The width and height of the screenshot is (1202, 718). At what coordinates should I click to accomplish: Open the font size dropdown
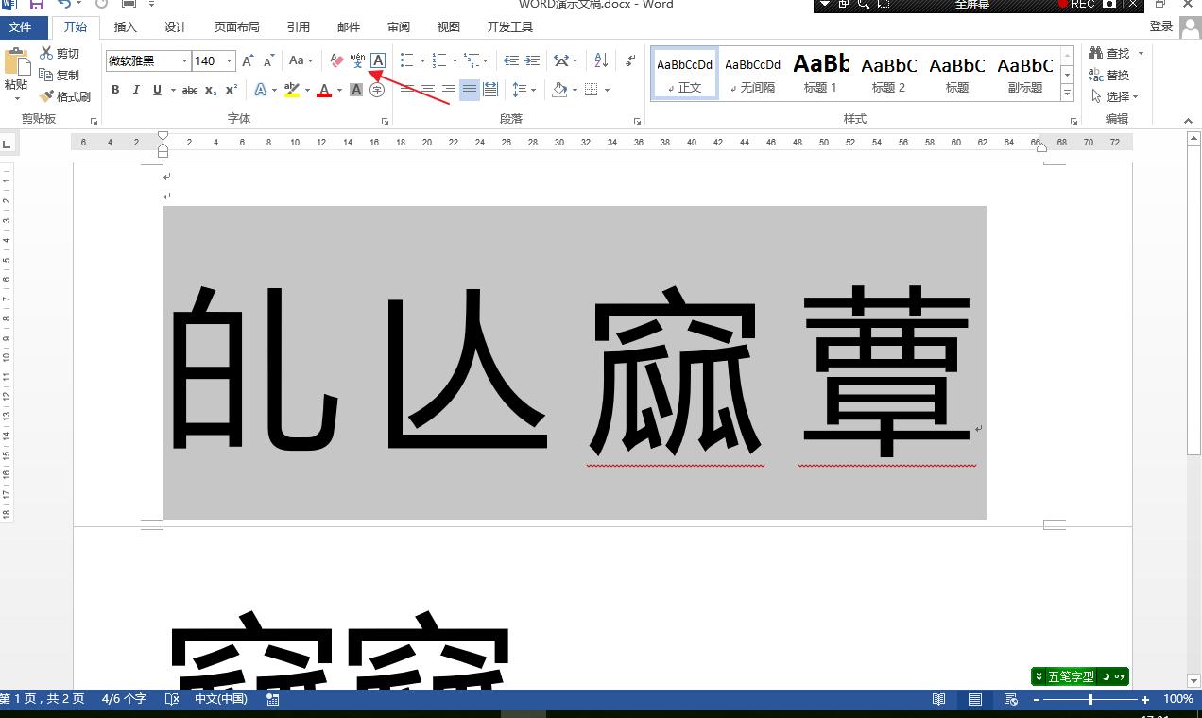point(227,60)
